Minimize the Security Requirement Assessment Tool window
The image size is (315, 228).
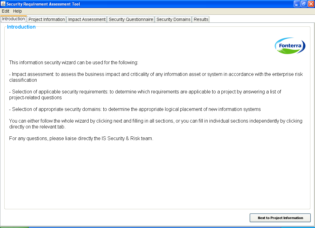tap(297, 4)
